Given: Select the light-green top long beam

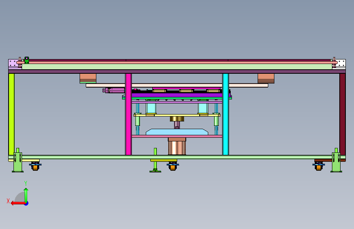Looking at the screenshot, I should (177, 66).
